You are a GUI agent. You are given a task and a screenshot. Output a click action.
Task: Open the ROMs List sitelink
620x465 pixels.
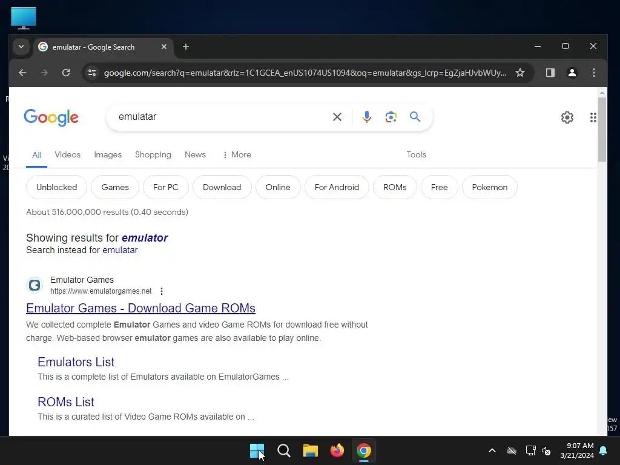tap(65, 402)
